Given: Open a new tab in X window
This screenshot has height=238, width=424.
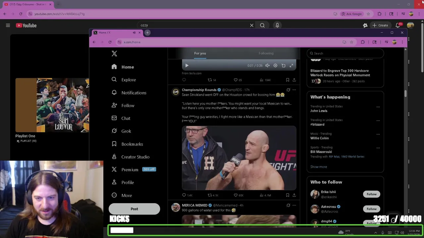Looking at the screenshot, I should [x=147, y=32].
